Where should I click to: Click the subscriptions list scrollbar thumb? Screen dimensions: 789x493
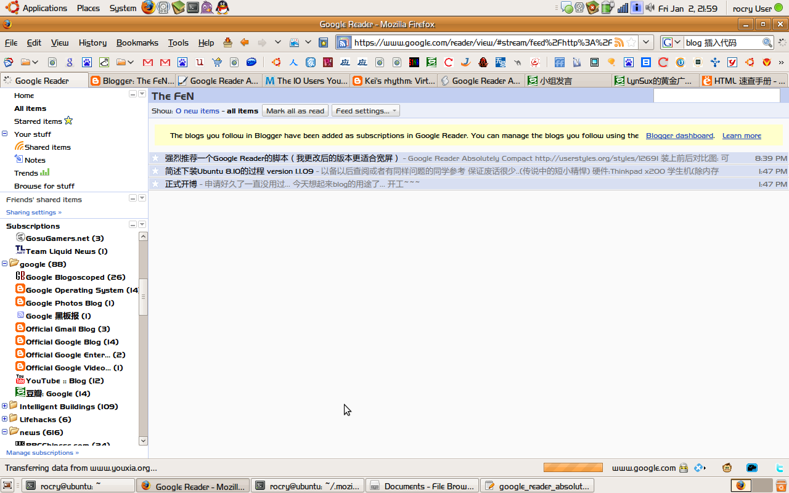144,297
